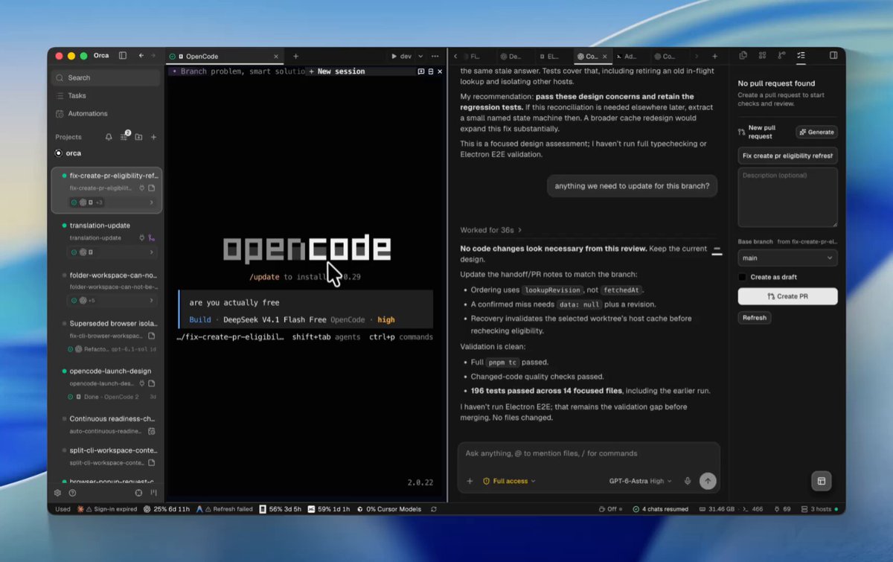Viewport: 893px width, 562px height.
Task: Start voice input with the microphone icon
Action: point(688,482)
